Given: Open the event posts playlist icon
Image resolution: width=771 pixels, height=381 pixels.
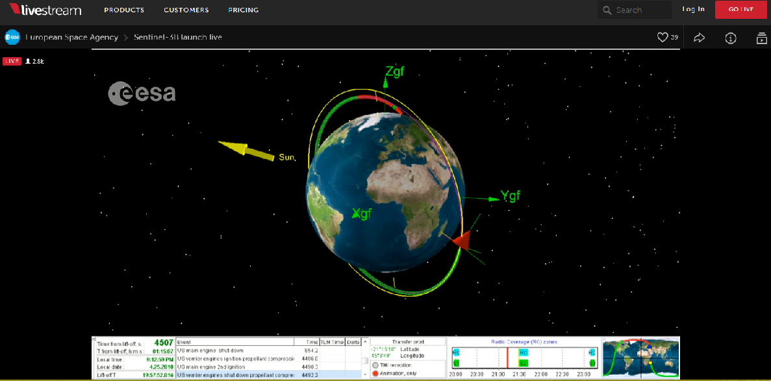Looking at the screenshot, I should (x=761, y=38).
